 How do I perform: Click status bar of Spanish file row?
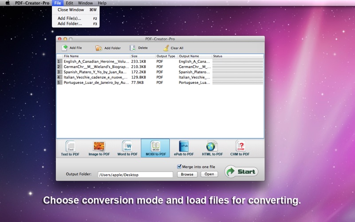(238, 72)
